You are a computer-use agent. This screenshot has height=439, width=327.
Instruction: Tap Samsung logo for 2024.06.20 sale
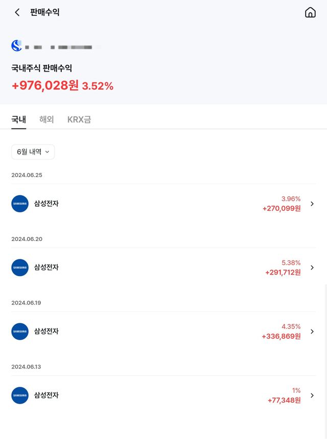(x=20, y=268)
